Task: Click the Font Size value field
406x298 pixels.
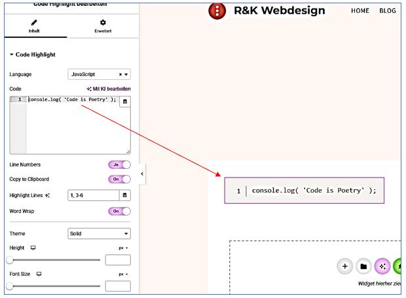Action: tap(118, 286)
